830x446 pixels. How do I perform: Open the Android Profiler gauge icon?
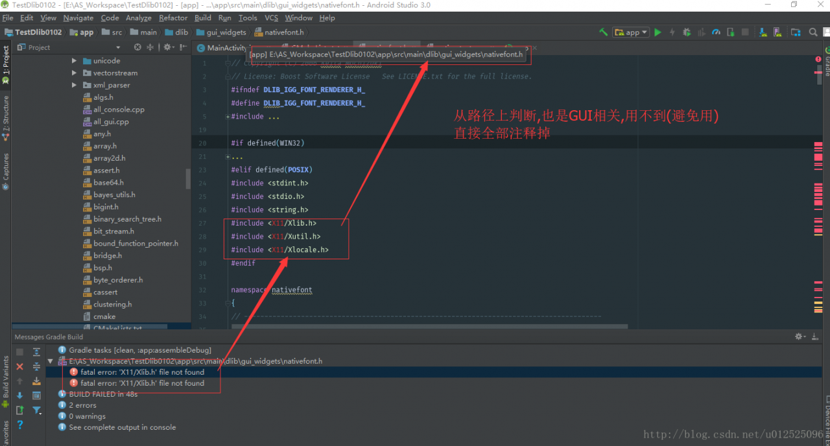[x=716, y=32]
